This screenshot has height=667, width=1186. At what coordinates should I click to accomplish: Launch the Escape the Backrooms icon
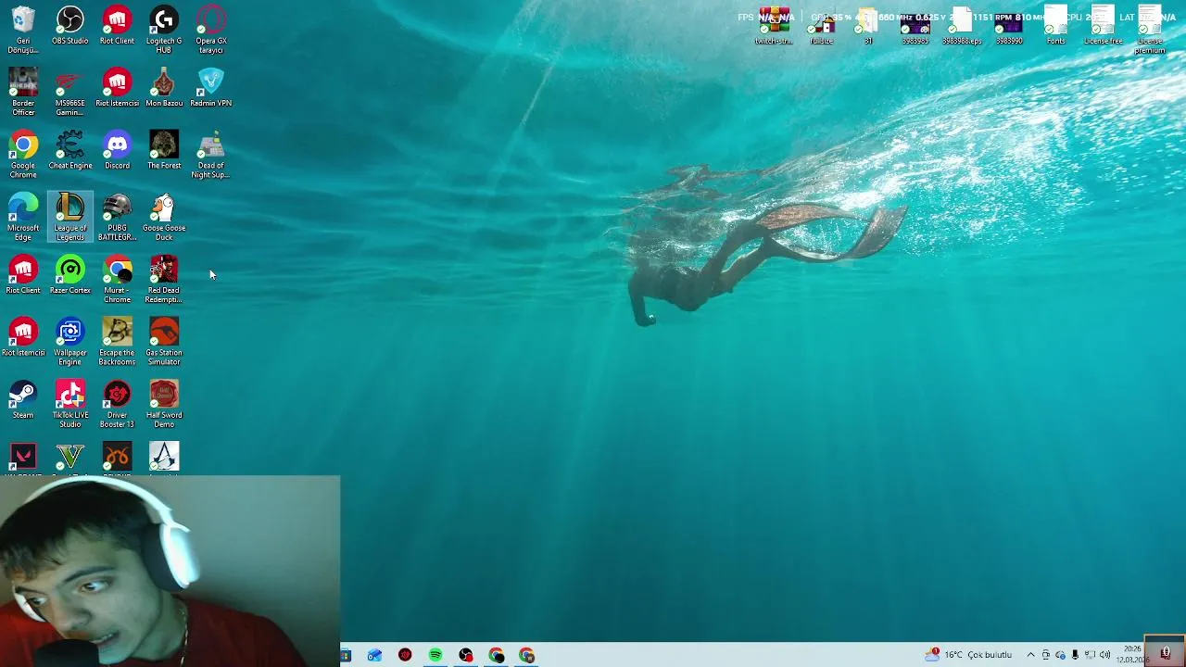[118, 342]
